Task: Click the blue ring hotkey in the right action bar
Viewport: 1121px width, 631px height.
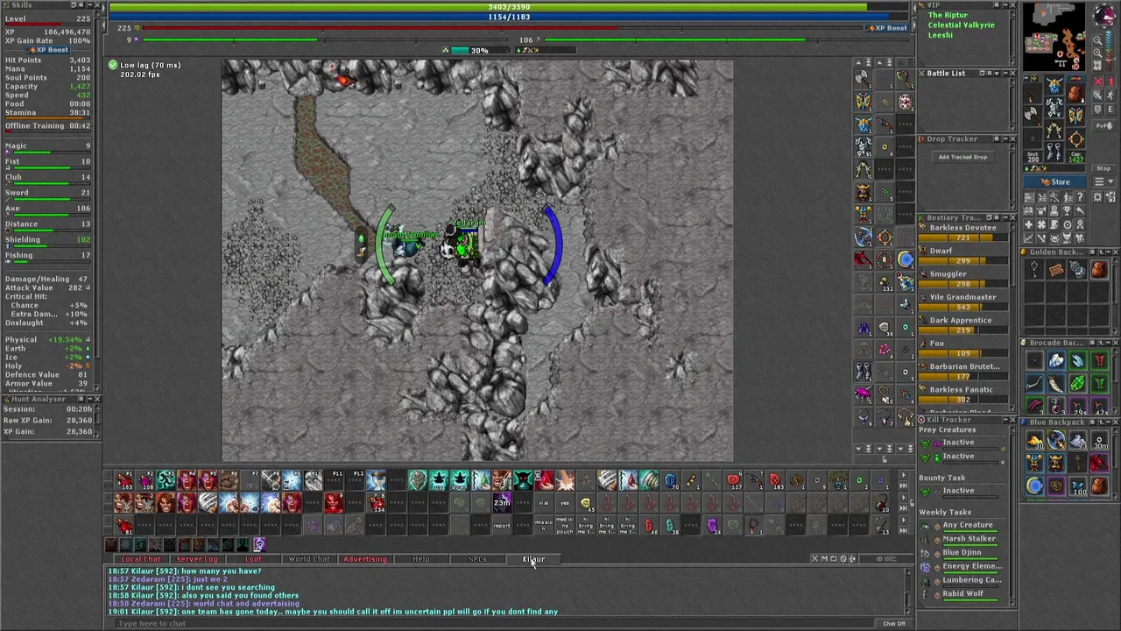Action: pyautogui.click(x=906, y=258)
